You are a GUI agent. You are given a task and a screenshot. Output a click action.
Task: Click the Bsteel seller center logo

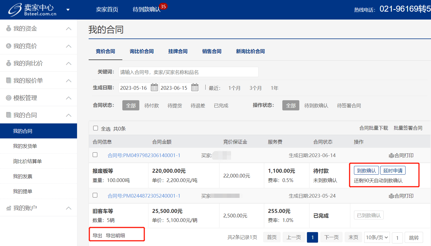(32, 10)
